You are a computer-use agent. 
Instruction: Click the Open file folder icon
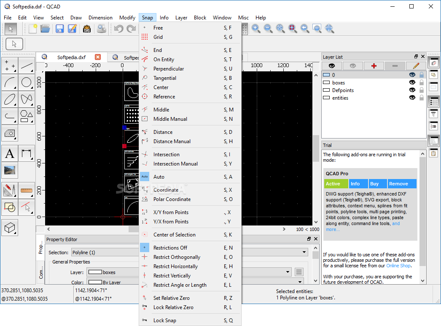click(45, 28)
